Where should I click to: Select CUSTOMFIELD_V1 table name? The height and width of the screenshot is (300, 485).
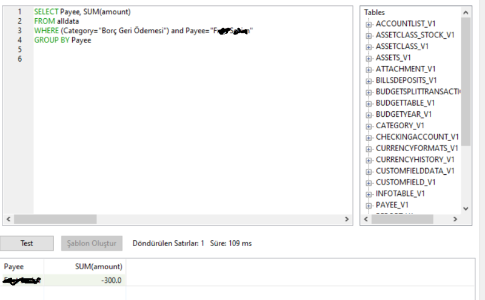tap(406, 183)
